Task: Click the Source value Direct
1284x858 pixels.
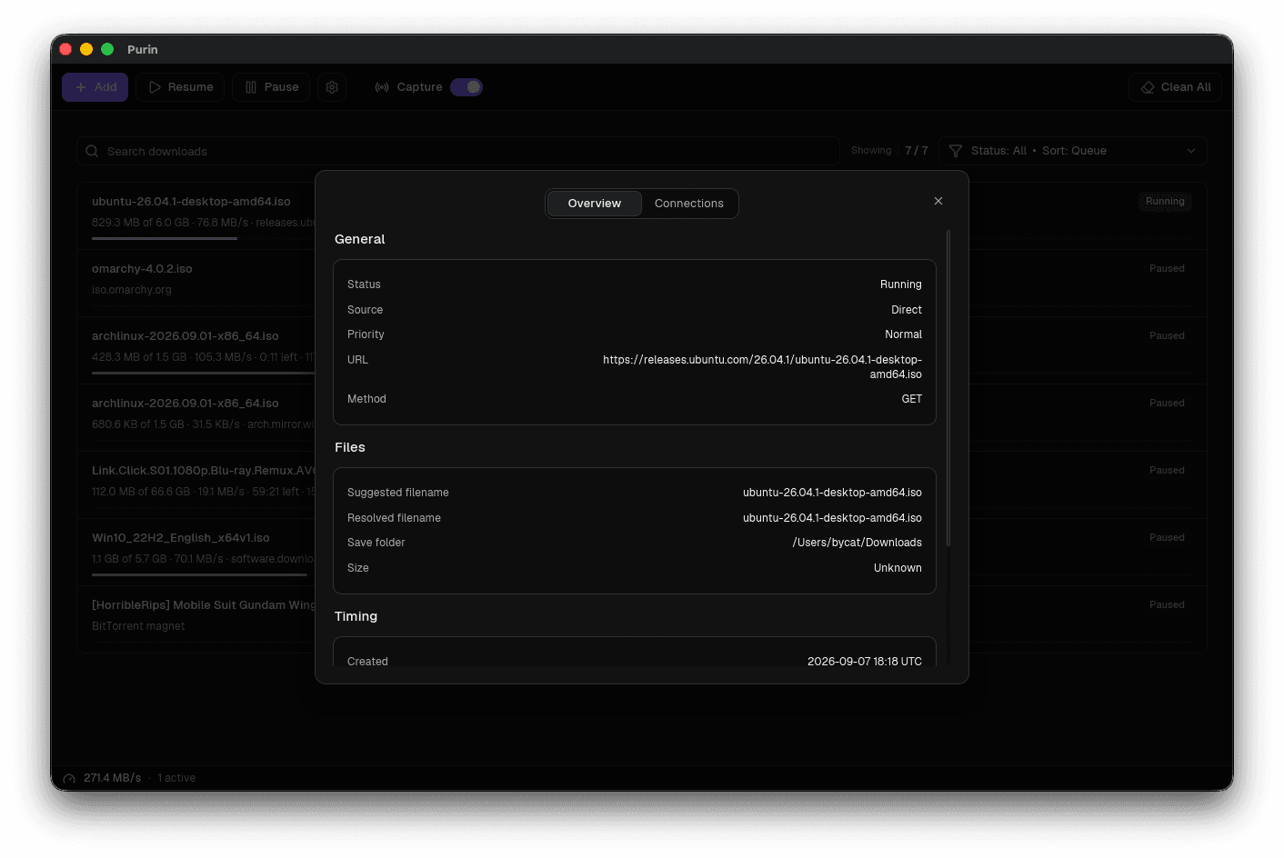Action: pyautogui.click(x=907, y=310)
